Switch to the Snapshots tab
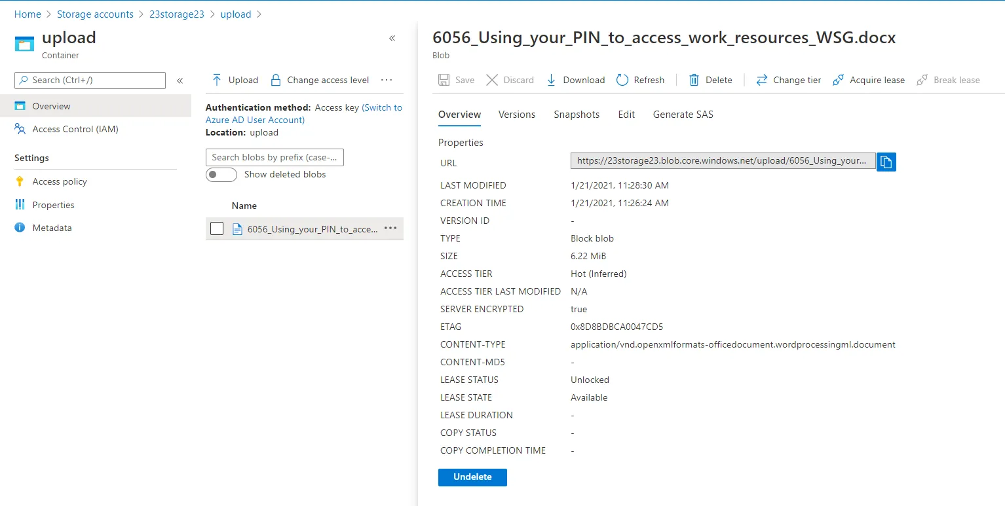This screenshot has height=506, width=1005. tap(577, 115)
